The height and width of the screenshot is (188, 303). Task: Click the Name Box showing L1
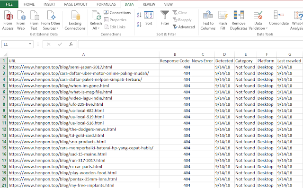point(15,44)
